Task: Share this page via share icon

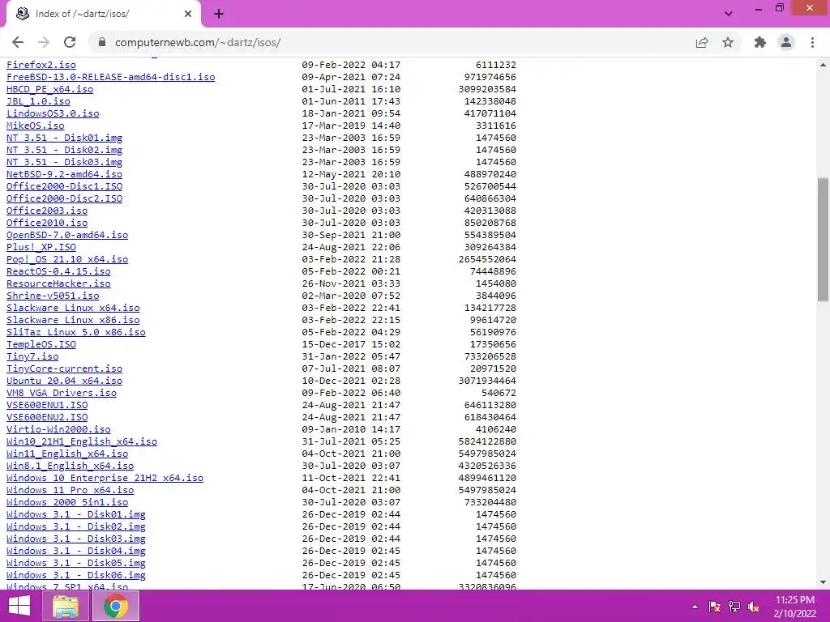Action: (702, 42)
